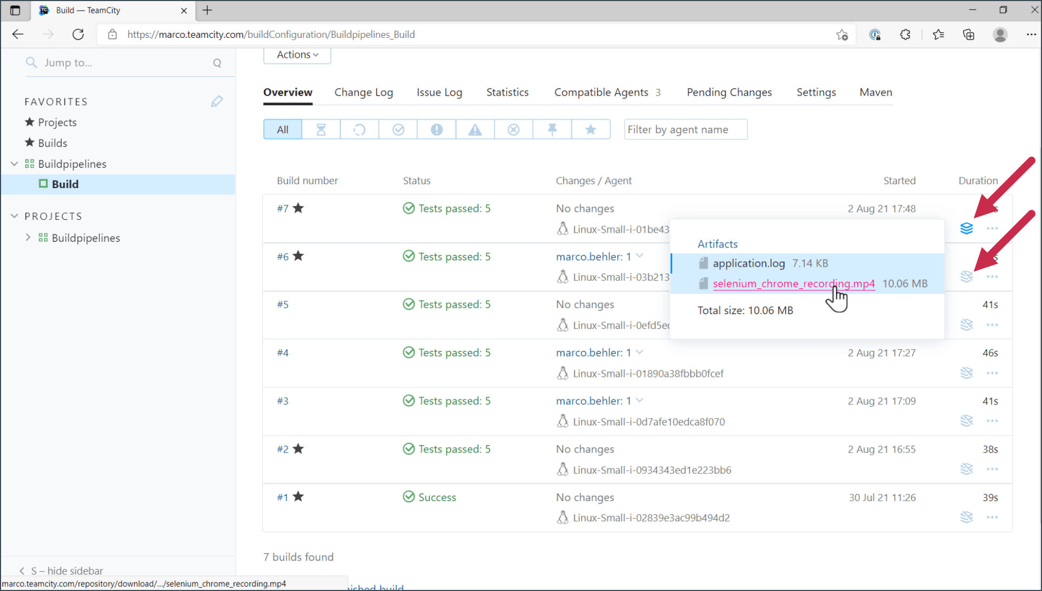The image size is (1042, 591).
Task: Switch to the Pending Changes tab
Action: [729, 92]
